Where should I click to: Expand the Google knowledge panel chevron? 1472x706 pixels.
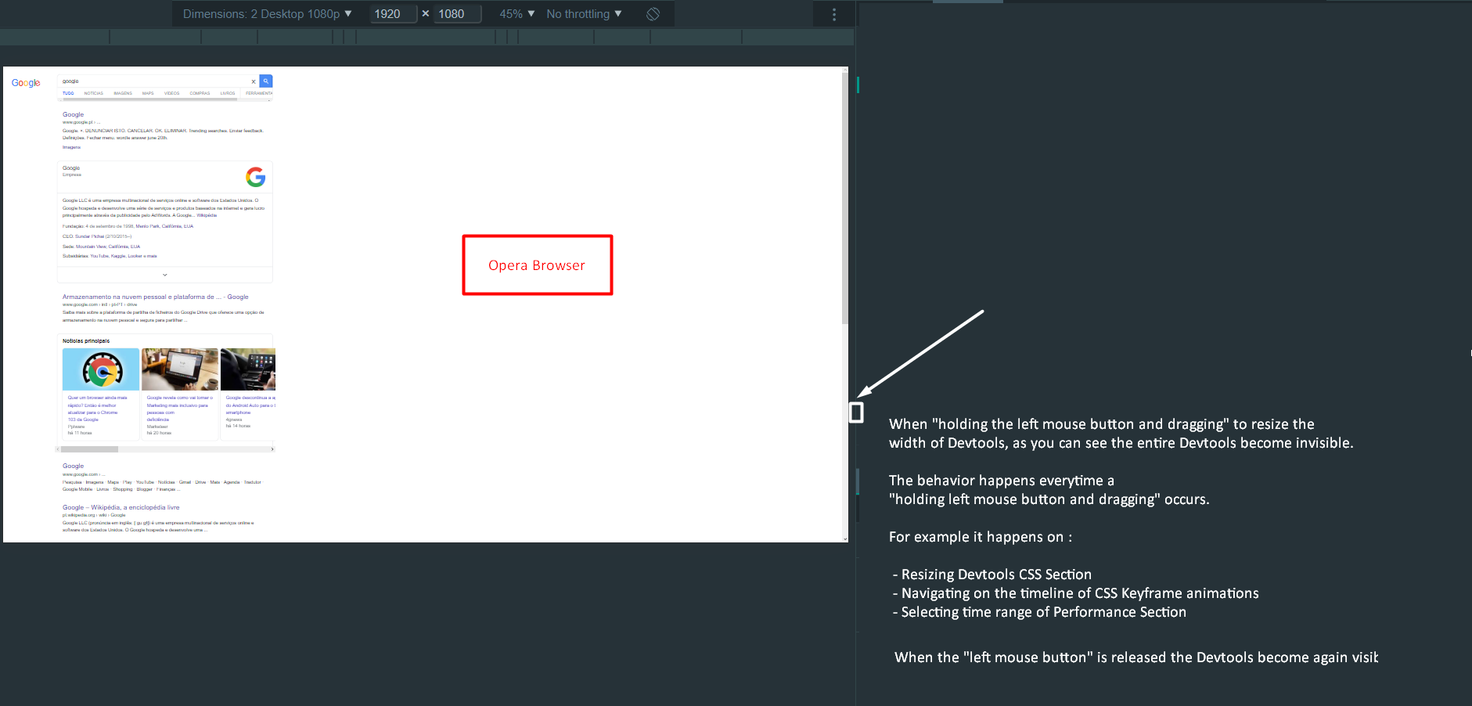point(164,275)
